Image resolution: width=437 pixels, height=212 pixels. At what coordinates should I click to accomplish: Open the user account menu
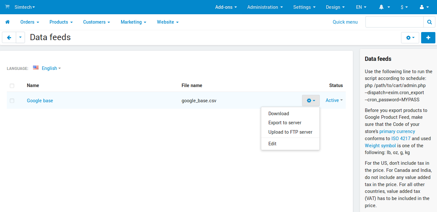click(x=424, y=7)
